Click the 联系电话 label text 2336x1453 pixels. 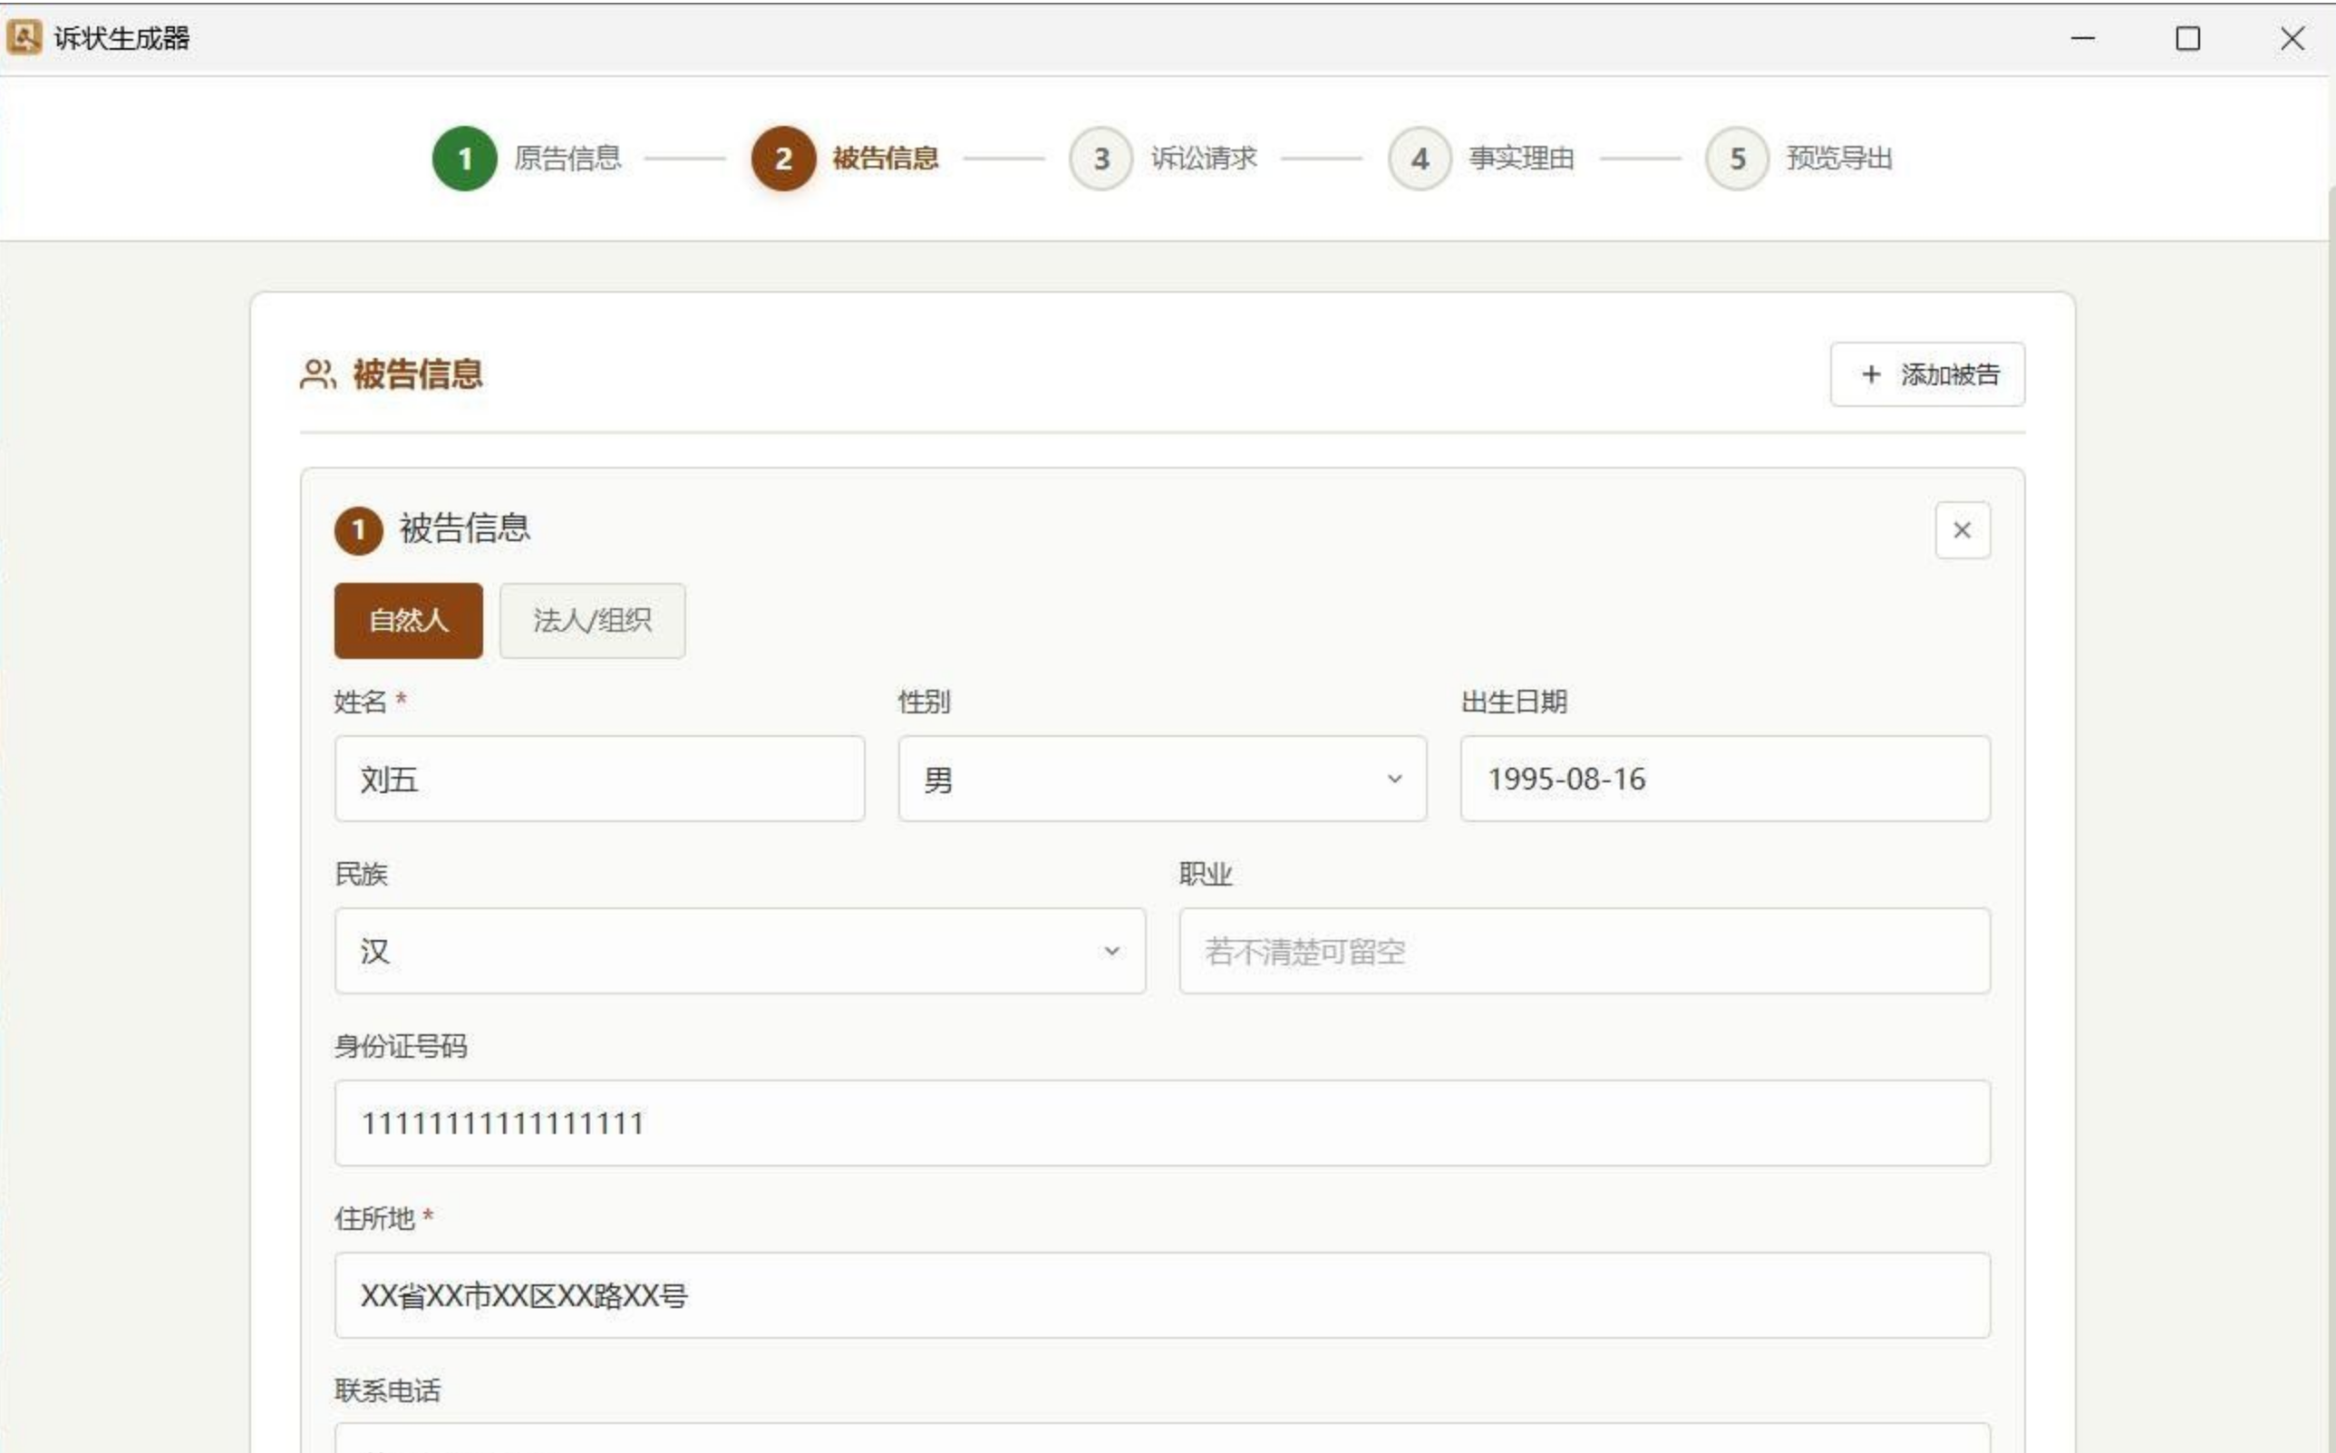click(387, 1390)
